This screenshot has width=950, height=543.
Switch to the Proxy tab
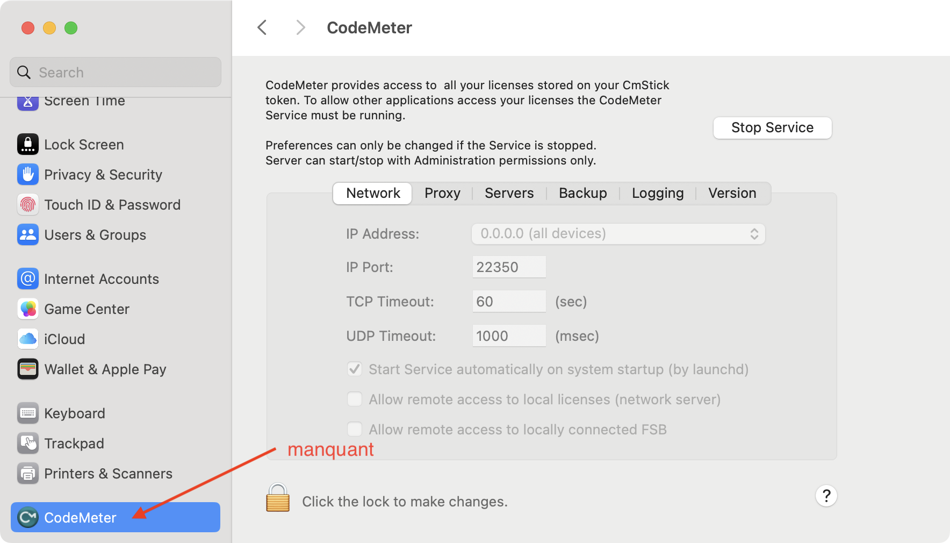coord(442,193)
